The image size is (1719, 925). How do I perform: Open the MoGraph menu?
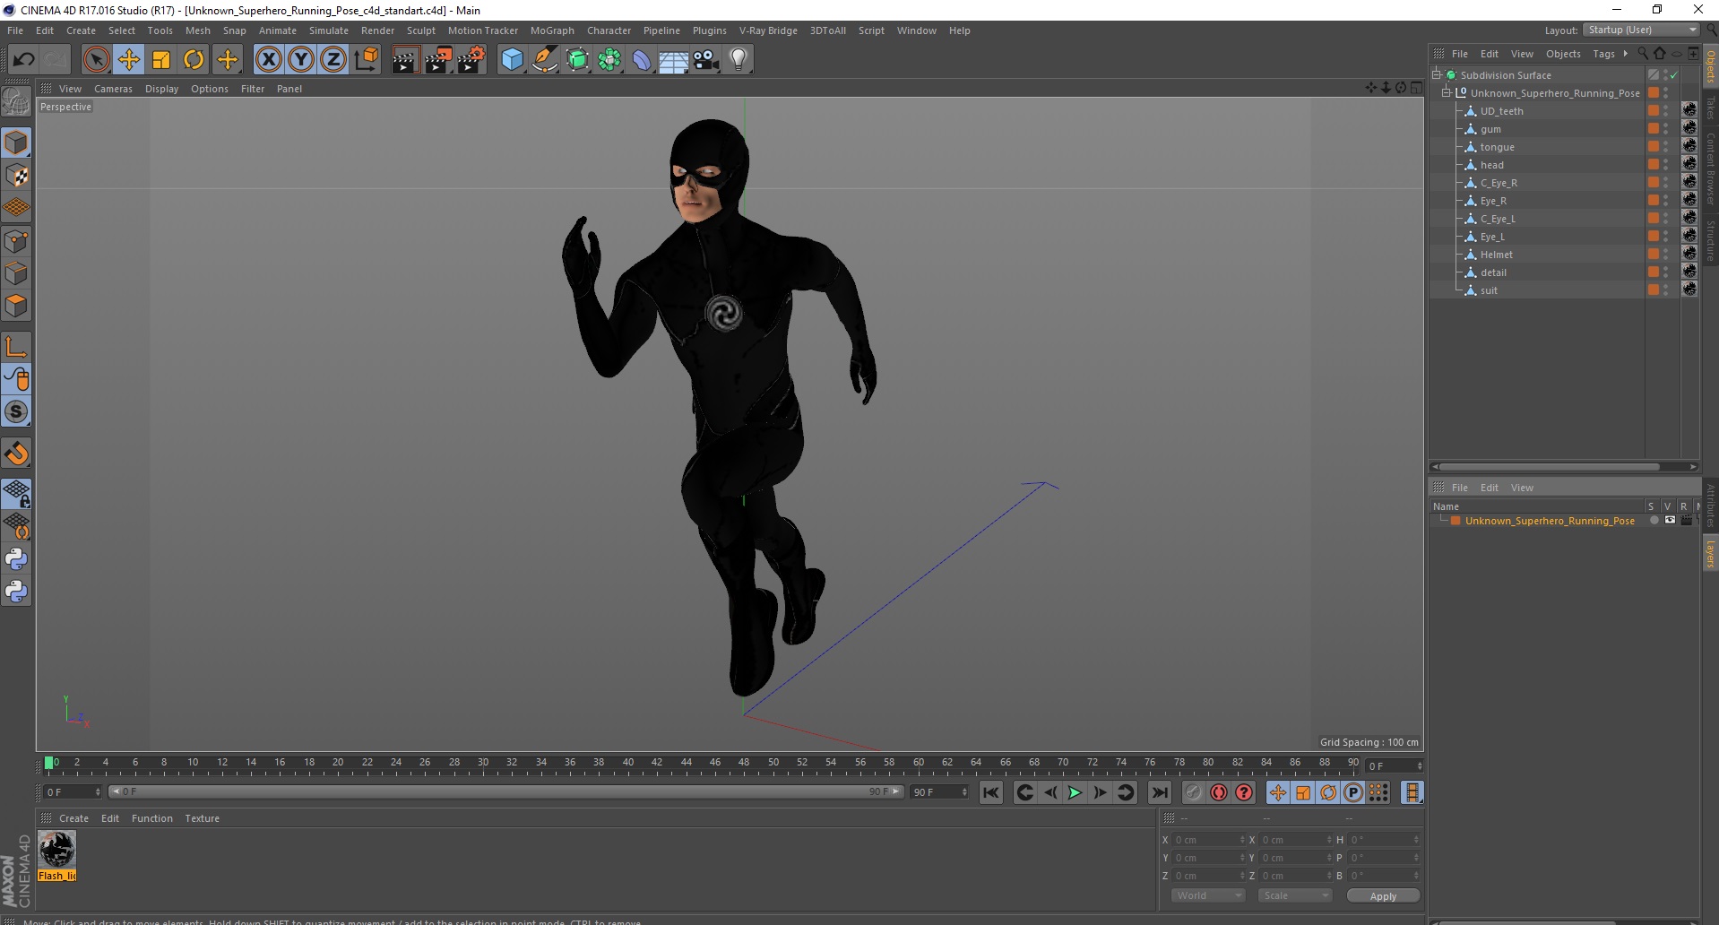tap(552, 30)
